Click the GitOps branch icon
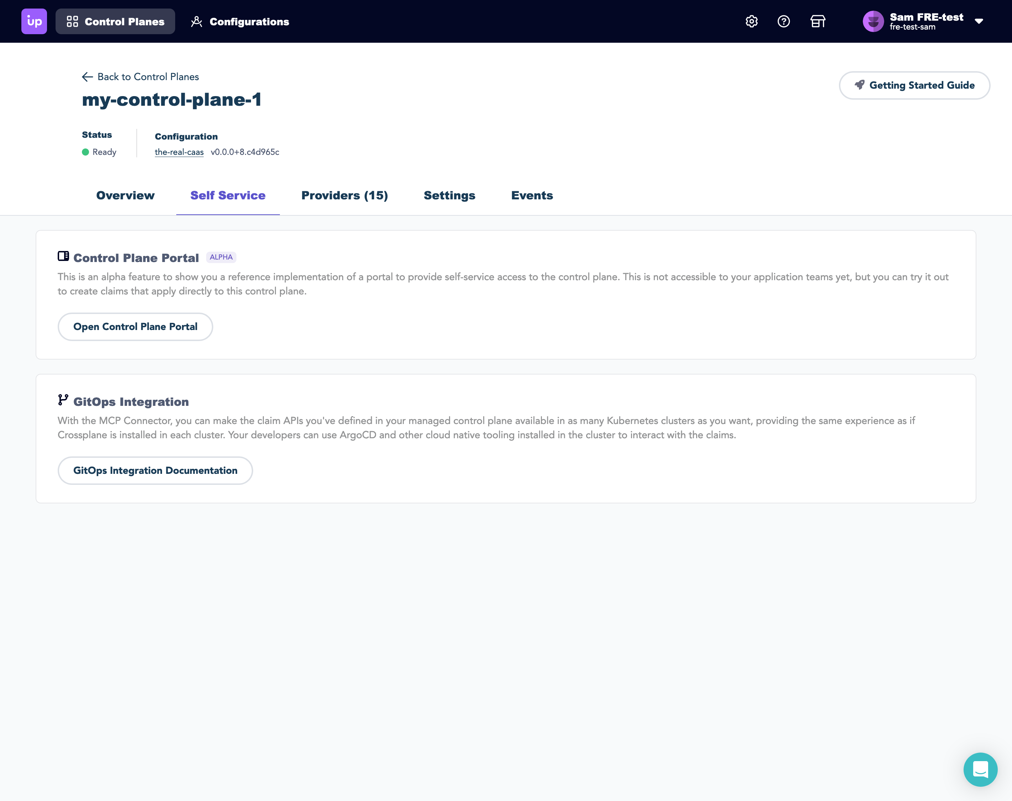 click(63, 399)
